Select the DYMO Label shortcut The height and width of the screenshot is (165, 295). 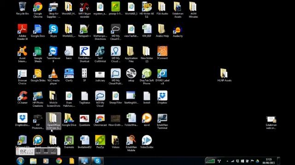[x=162, y=77]
